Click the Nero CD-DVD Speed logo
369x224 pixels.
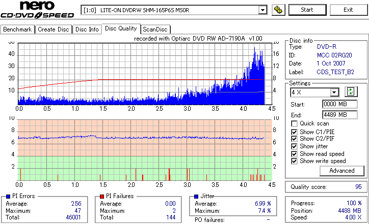tap(37, 10)
